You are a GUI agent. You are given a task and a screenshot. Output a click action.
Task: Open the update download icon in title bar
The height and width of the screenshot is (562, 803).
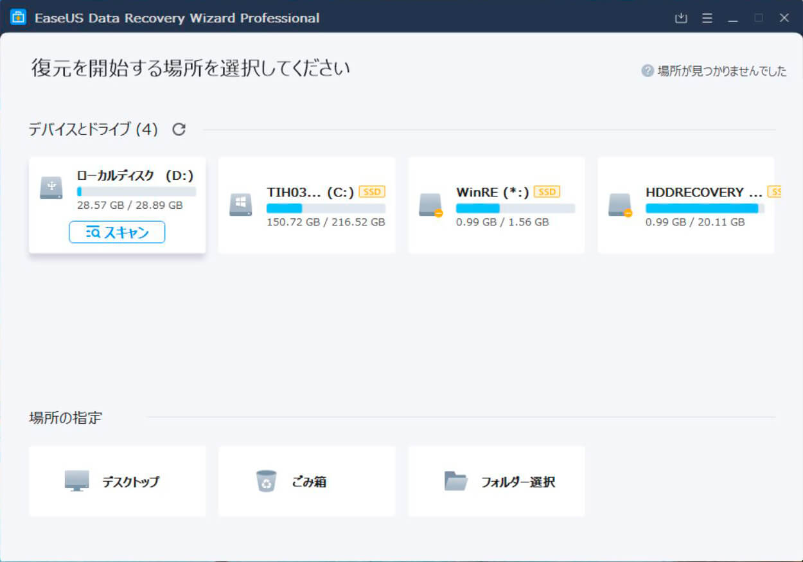(681, 17)
